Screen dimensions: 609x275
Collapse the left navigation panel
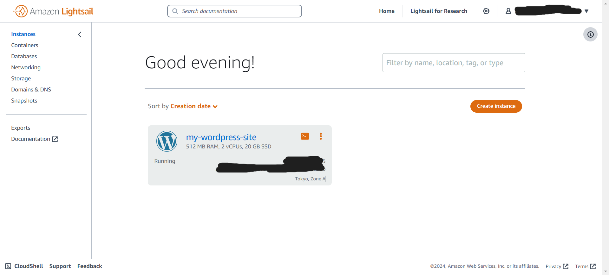pyautogui.click(x=80, y=34)
